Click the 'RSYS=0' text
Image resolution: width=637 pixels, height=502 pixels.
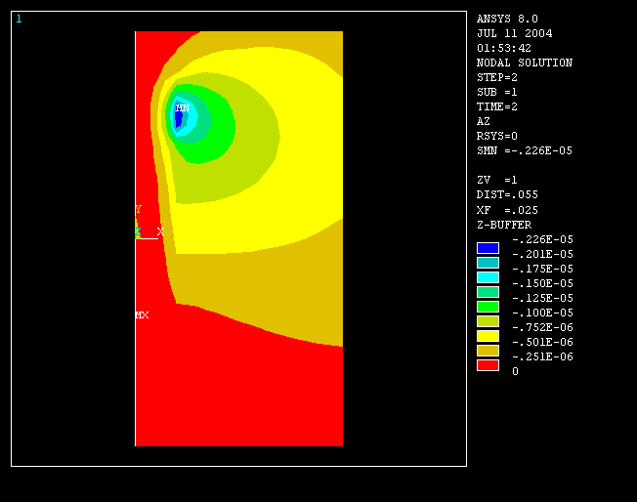point(497,136)
